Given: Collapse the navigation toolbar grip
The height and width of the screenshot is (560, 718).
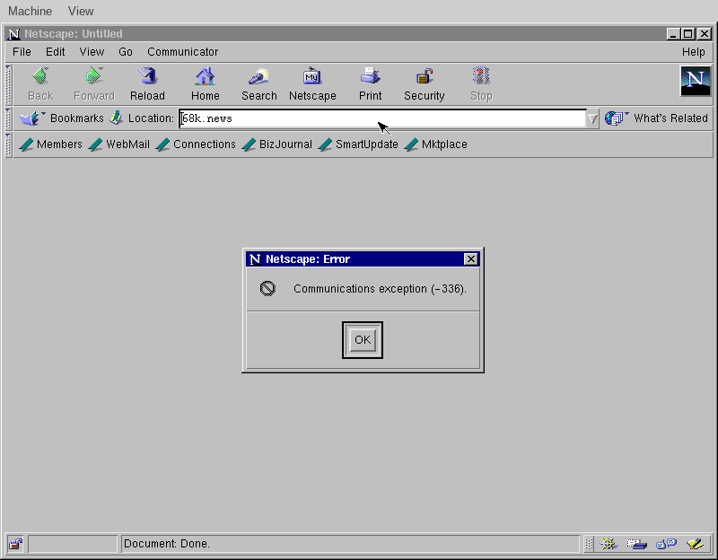Looking at the screenshot, I should pos(8,84).
